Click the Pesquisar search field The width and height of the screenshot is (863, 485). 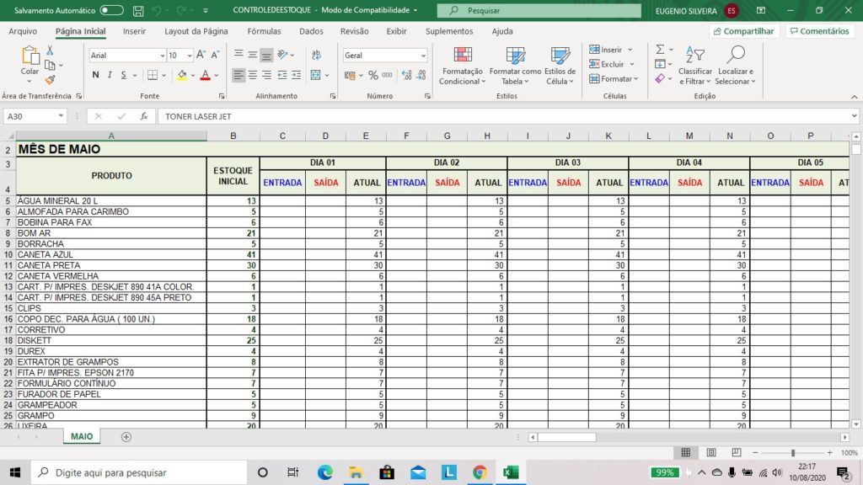[539, 10]
